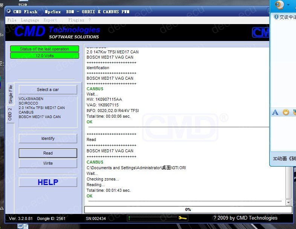The image size is (296, 229).
Task: Click 'SN:002434' in status bar
Action: [x=96, y=218]
